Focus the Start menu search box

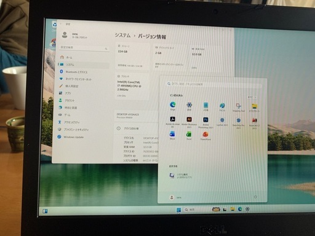214,84
